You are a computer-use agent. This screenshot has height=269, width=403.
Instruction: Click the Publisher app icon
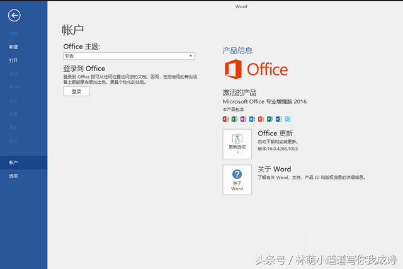[270, 119]
